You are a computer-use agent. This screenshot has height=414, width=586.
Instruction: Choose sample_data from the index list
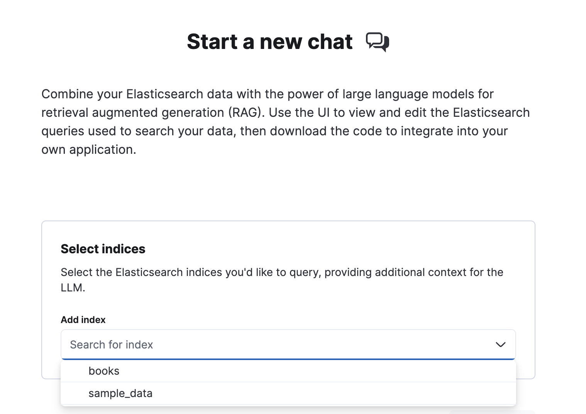point(120,393)
